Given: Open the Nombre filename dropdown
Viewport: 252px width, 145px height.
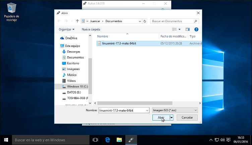Looking at the screenshot, I should [x=147, y=110].
